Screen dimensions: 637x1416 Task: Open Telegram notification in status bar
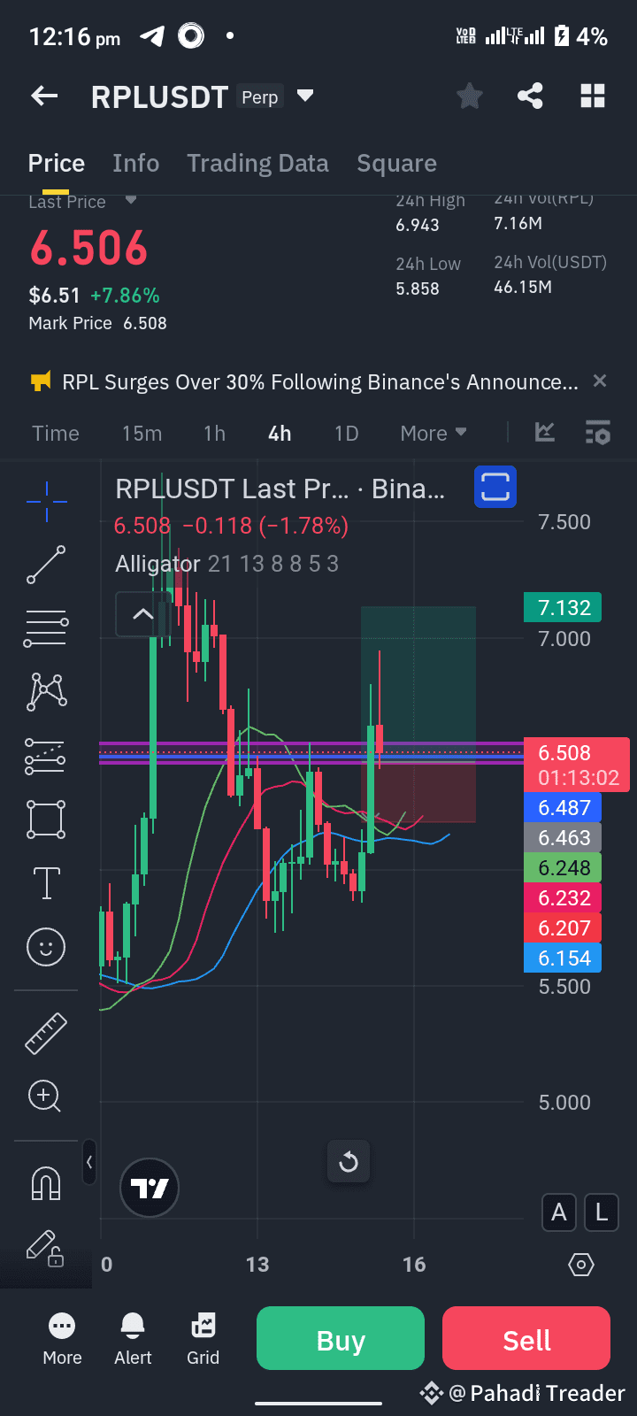coord(152,36)
